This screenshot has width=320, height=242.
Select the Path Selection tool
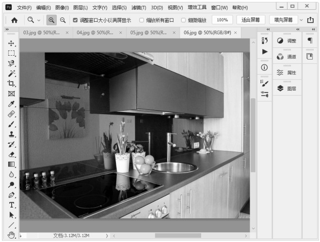11,215
